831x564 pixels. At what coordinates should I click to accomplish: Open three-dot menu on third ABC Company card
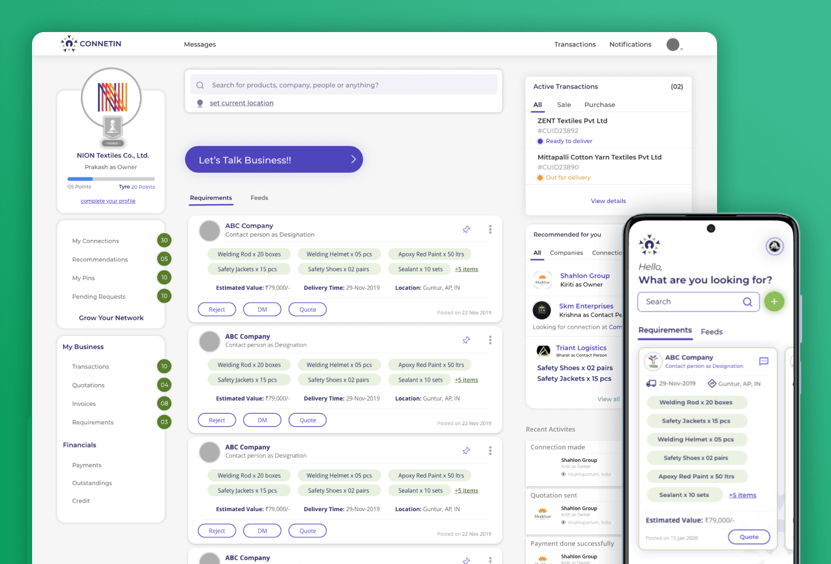(x=490, y=451)
